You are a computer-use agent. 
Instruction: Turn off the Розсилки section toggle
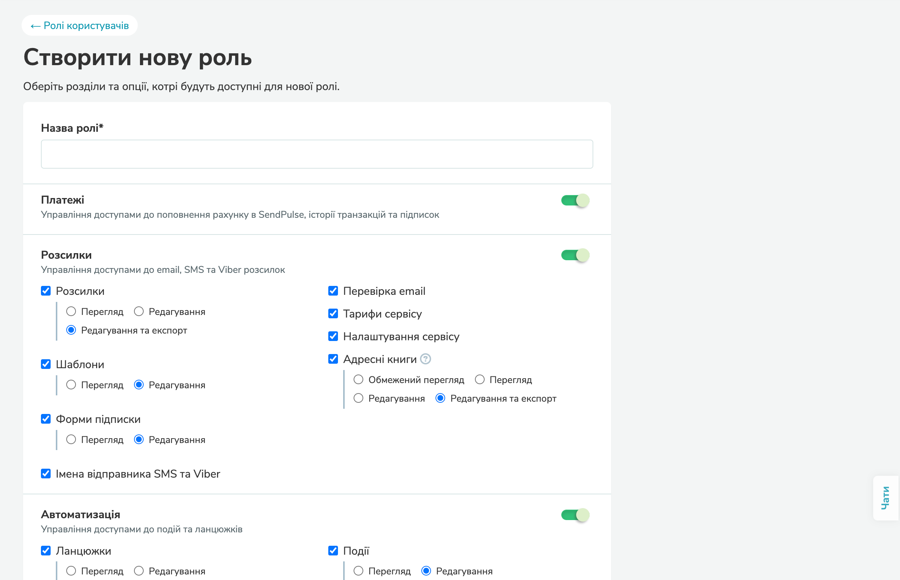(x=575, y=255)
